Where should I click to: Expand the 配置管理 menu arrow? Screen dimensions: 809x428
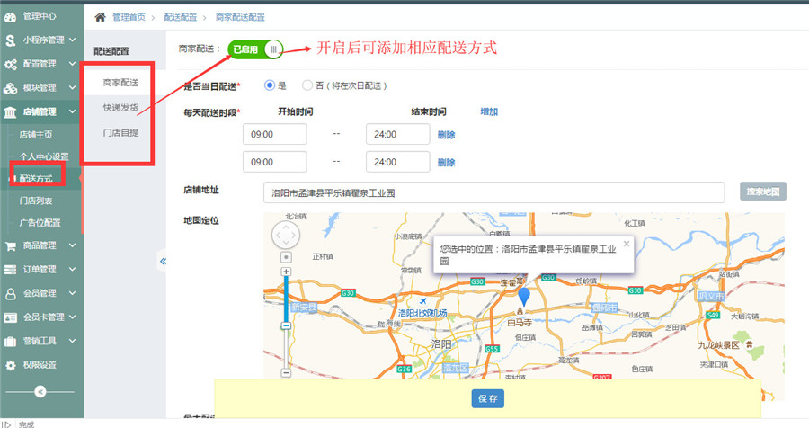point(72,64)
